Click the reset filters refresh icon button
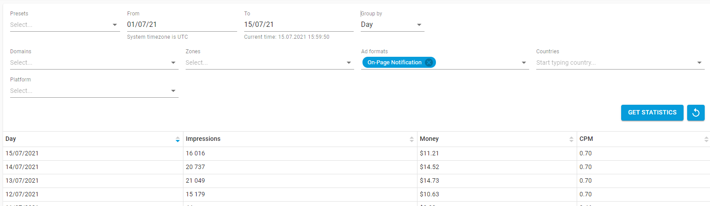The image size is (710, 206). 695,113
